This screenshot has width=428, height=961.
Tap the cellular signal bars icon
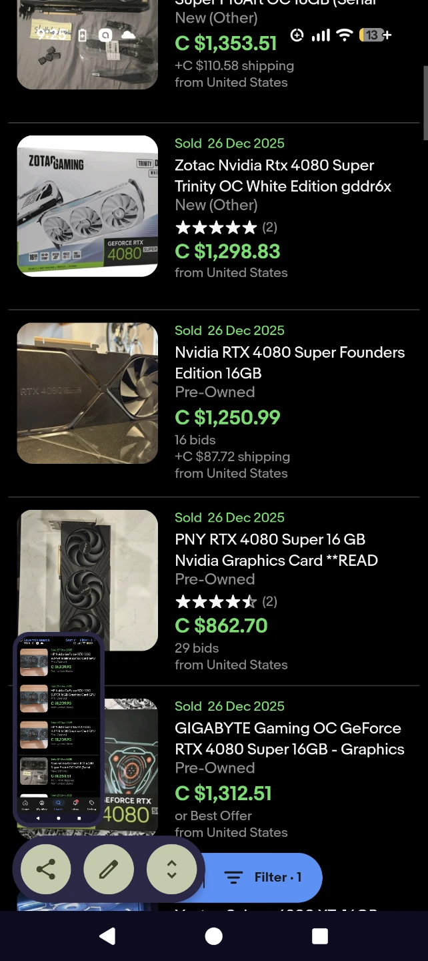[x=321, y=35]
